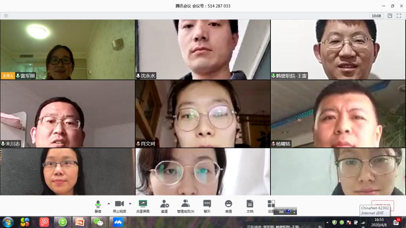Open Manage Members (9) panel
Viewport: 406px width, 228px height.
[186, 206]
